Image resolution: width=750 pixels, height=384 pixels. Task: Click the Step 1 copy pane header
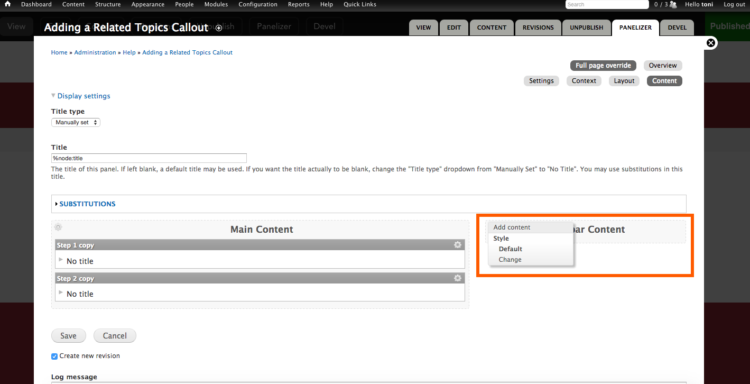[x=260, y=245]
